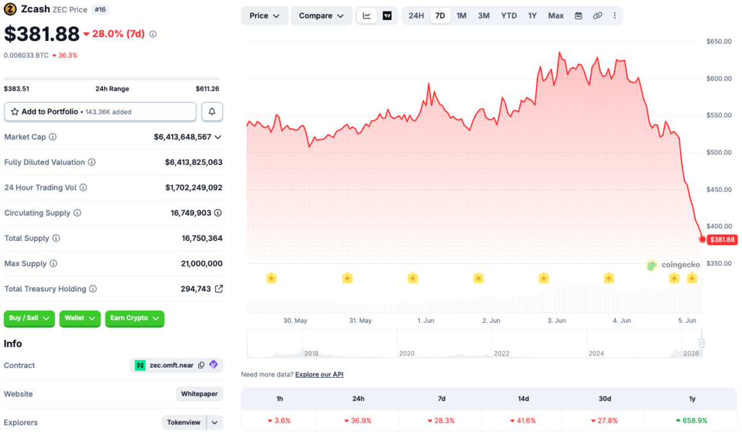Click the 14d 41.6% performance cell
742x436 pixels.
point(523,421)
